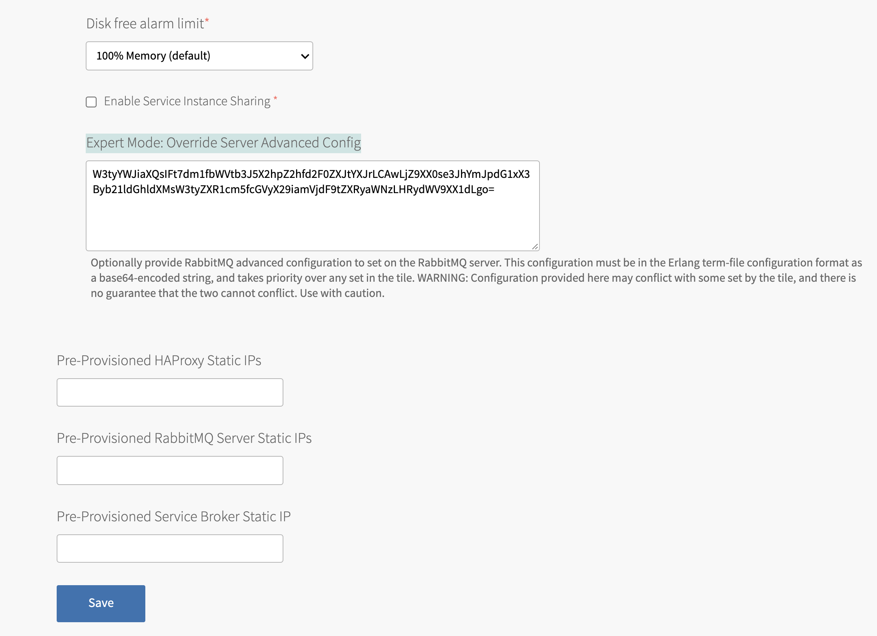Click the Pre-Provisioned Service Broker Static IP label
Screen dimensions: 877x636
[x=174, y=517]
